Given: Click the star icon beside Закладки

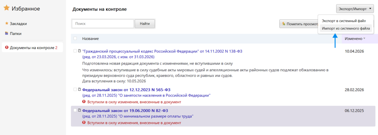Looking at the screenshot, I should click(7, 24).
